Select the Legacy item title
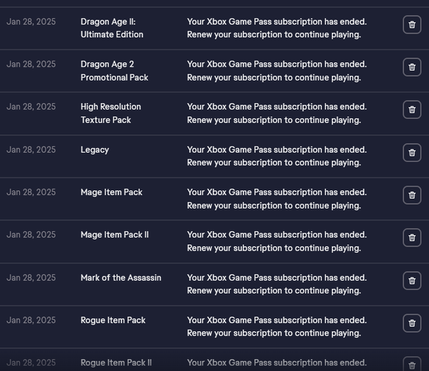Viewport: 429px width, 371px height. (x=94, y=149)
